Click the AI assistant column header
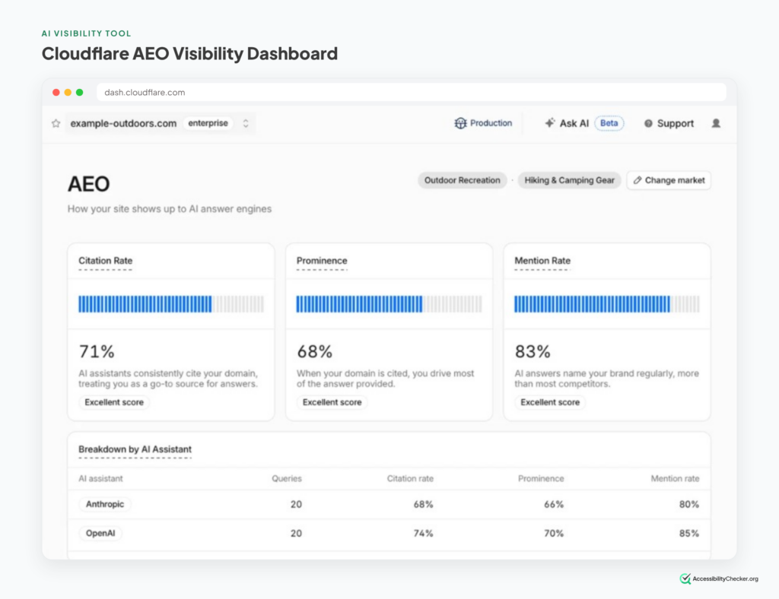The image size is (779, 599). (101, 478)
